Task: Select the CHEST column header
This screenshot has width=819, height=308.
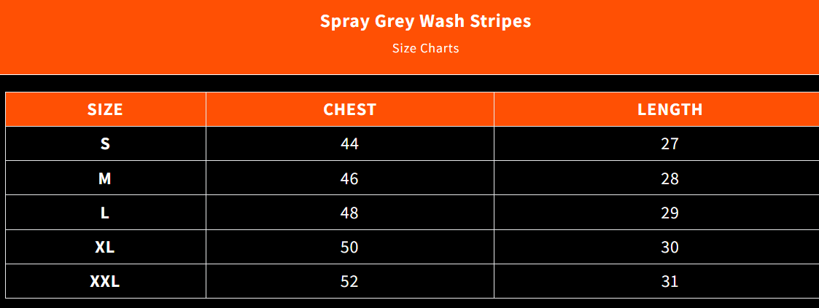Action: [350, 110]
